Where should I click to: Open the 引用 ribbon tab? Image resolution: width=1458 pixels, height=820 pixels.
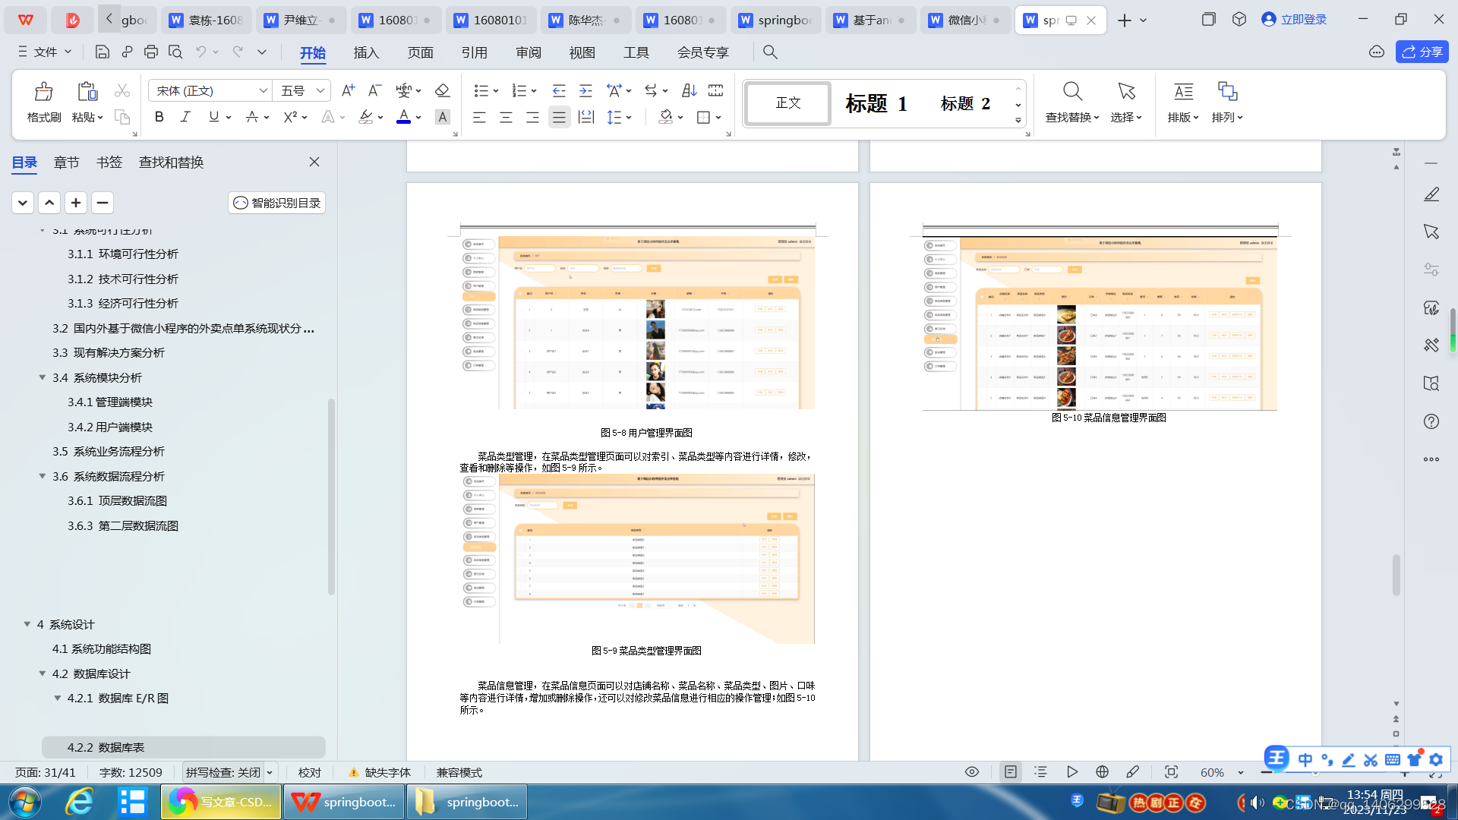click(474, 52)
